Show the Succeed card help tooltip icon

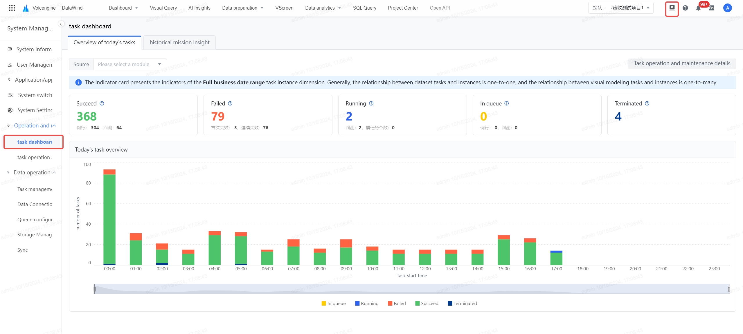pos(102,103)
